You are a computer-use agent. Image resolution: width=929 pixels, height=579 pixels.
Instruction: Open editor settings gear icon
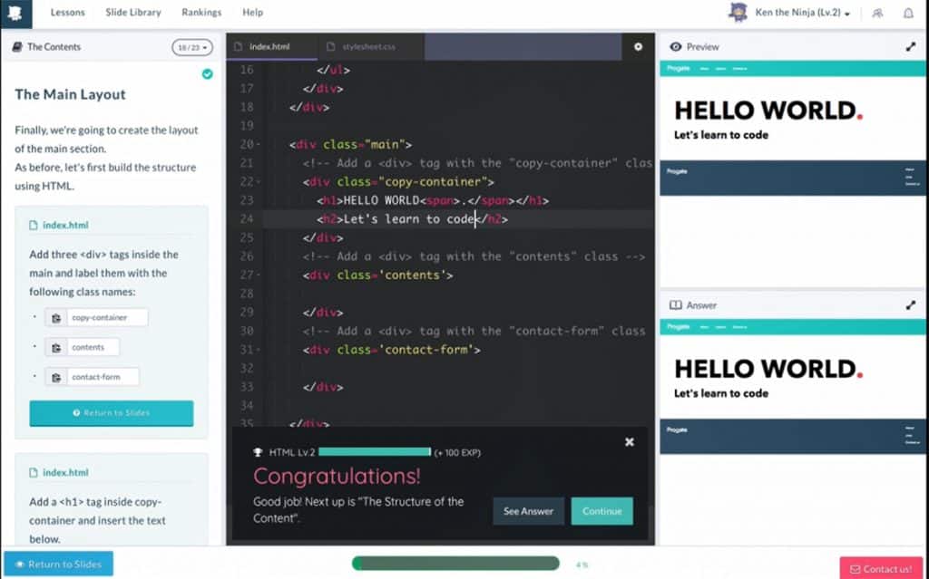pos(638,47)
